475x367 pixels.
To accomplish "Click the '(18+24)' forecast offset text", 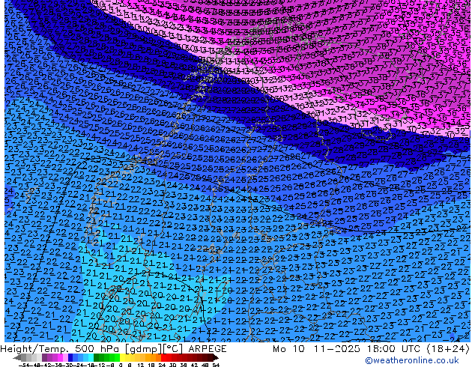I will coord(448,349).
